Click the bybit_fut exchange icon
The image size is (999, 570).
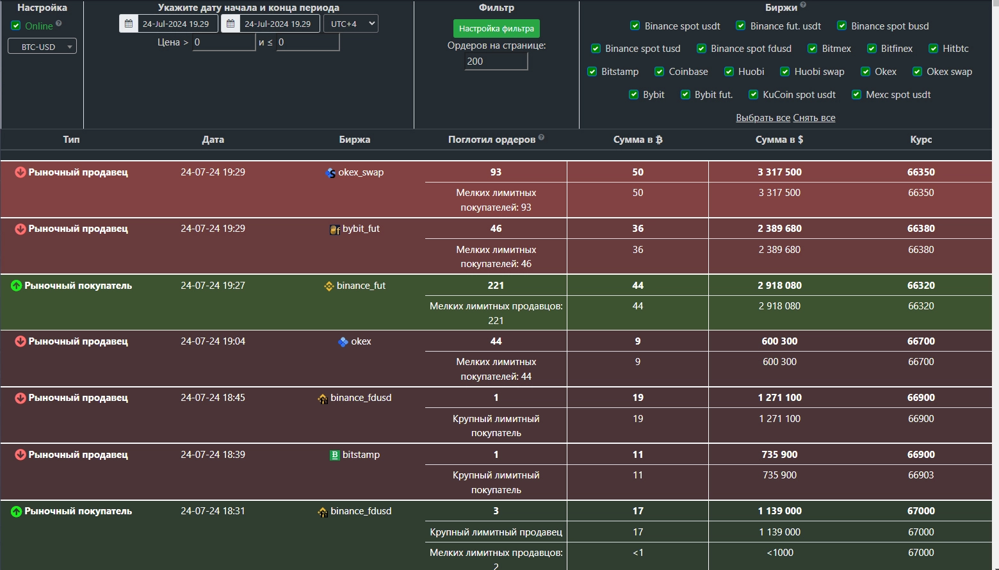[x=334, y=229]
